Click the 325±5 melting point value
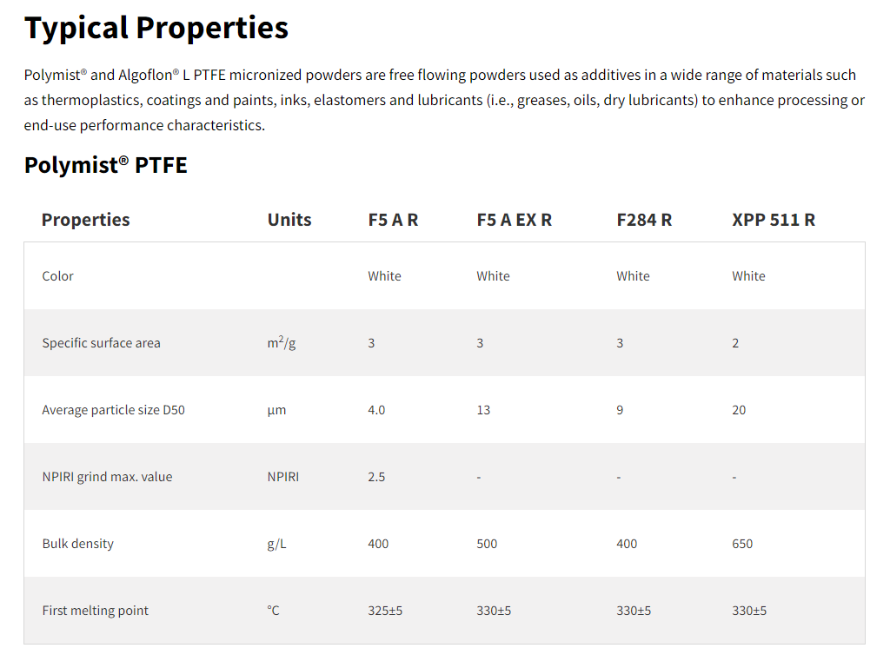890x648 pixels. pyautogui.click(x=385, y=611)
